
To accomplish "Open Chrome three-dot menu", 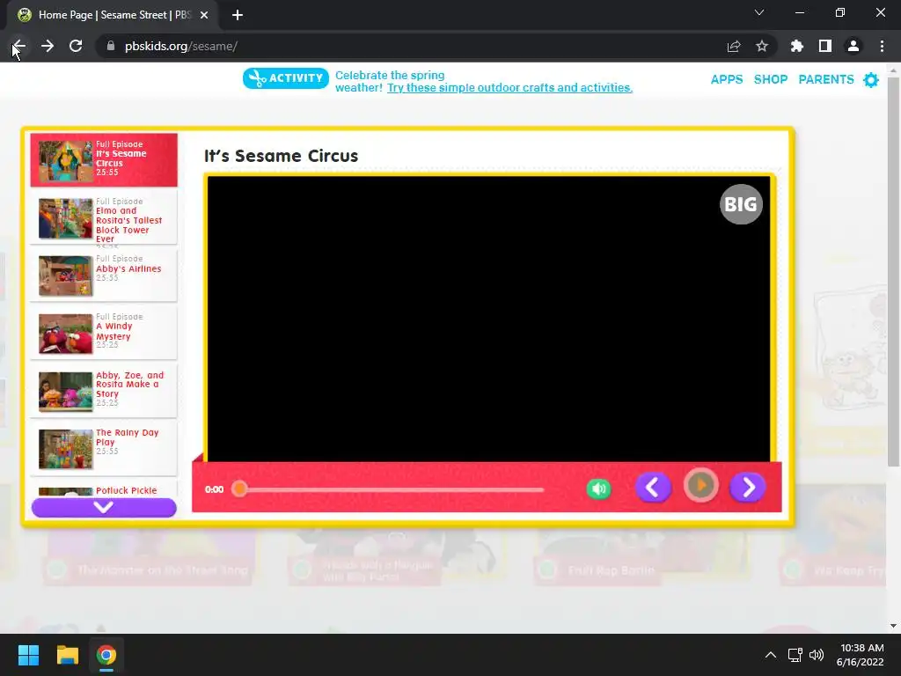I will (x=882, y=46).
